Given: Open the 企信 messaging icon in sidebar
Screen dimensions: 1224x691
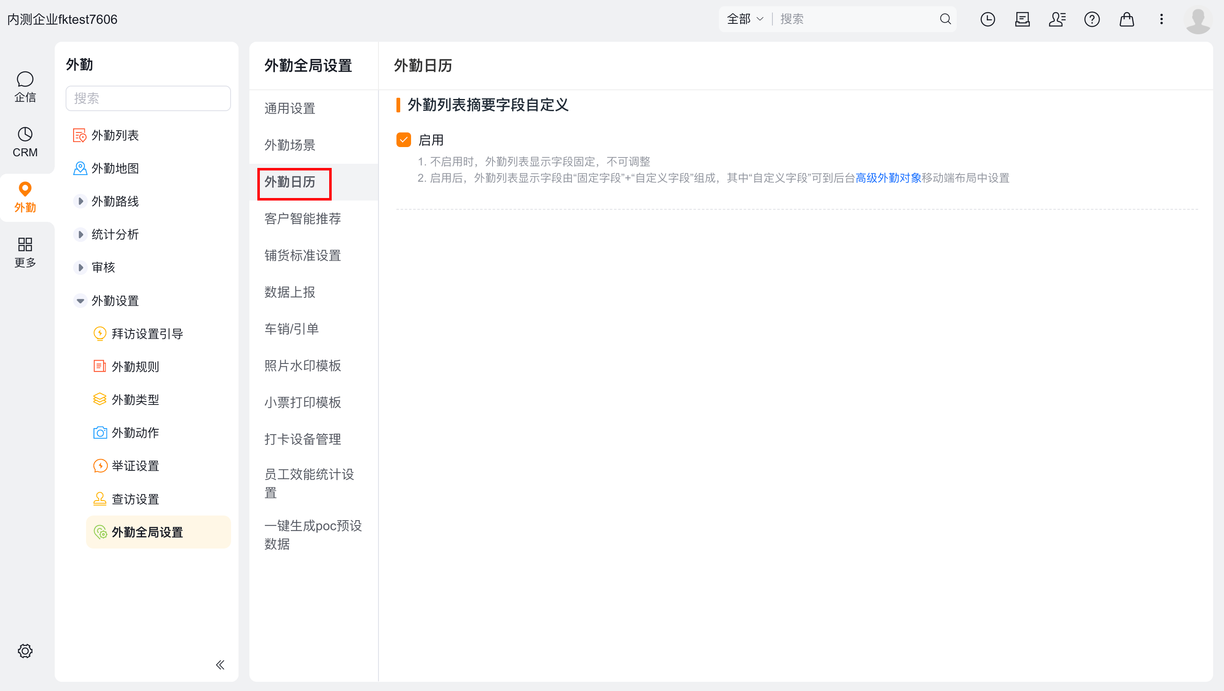Looking at the screenshot, I should 25,87.
